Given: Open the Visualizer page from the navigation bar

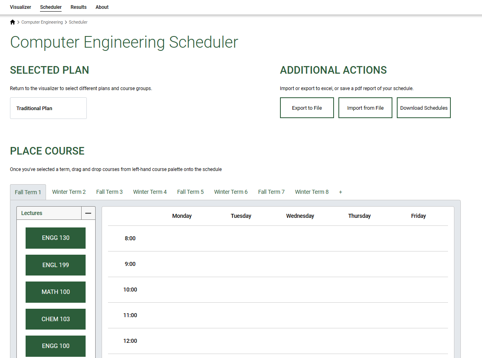Looking at the screenshot, I should point(20,7).
